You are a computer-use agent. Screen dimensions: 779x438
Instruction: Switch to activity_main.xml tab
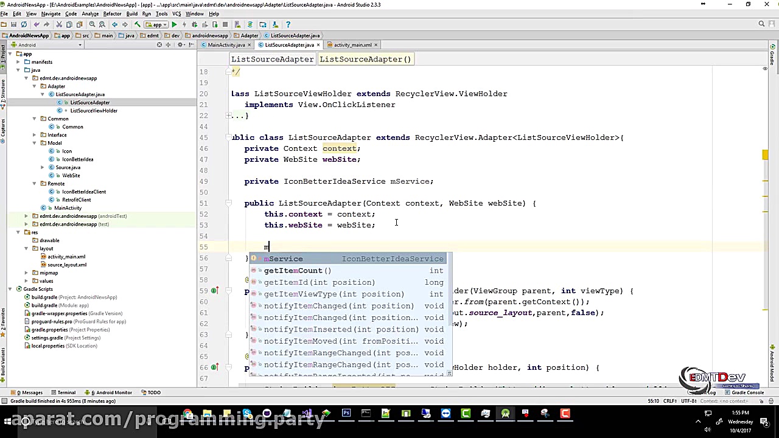click(352, 45)
